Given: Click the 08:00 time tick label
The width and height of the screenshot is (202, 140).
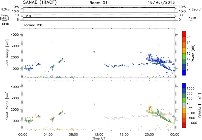Looking at the screenshot, I should [73, 135].
